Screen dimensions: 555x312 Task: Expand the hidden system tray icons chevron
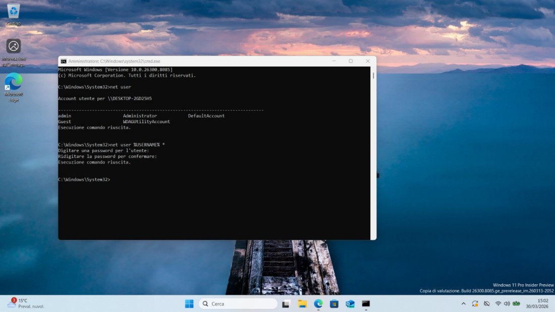463,303
